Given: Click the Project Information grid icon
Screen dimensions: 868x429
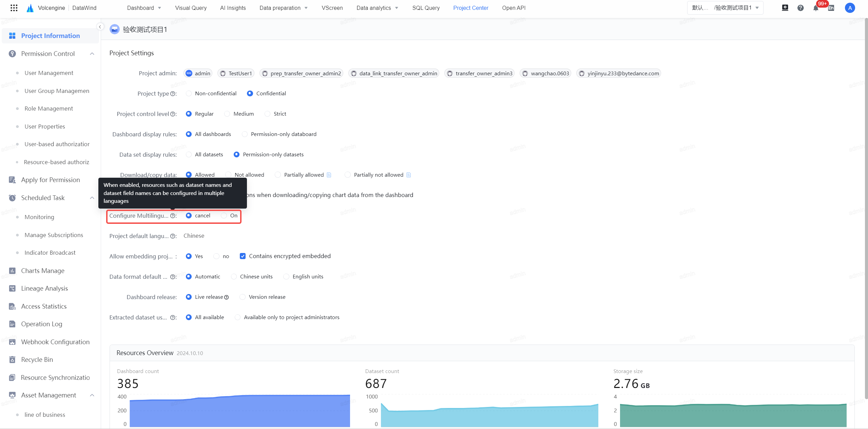Looking at the screenshot, I should click(12, 36).
